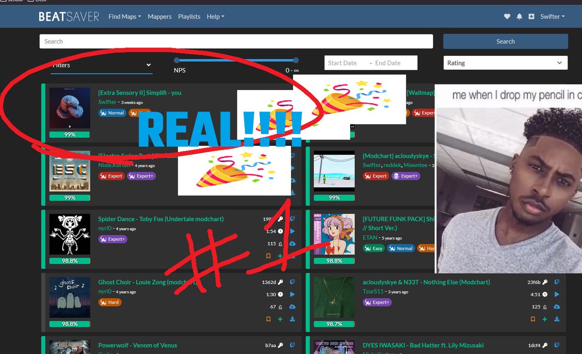This screenshot has width=582, height=354.
Task: Click Spider Dance cover thumbnail
Action: coord(70,234)
